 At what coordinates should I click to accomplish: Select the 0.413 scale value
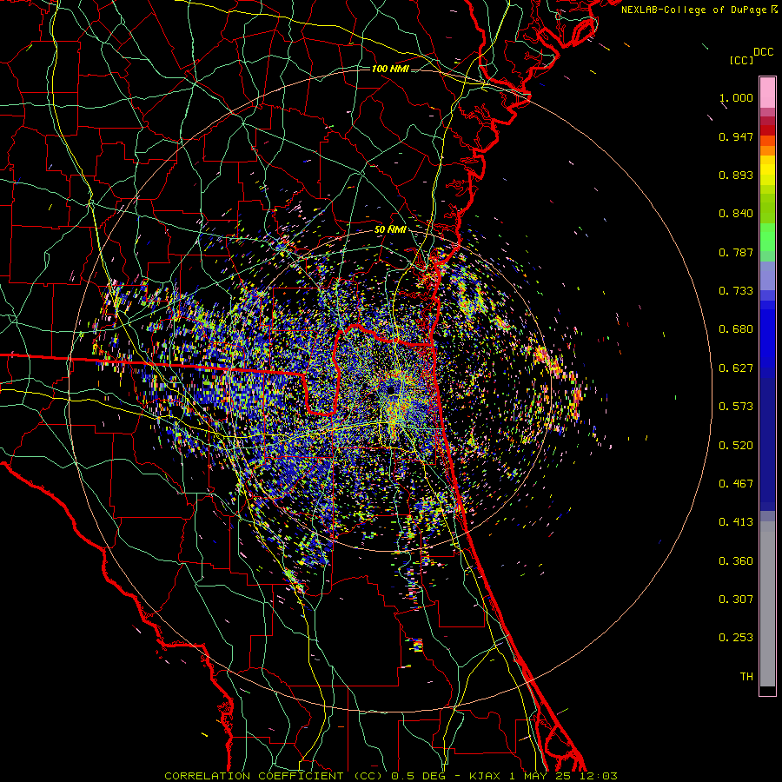click(736, 522)
